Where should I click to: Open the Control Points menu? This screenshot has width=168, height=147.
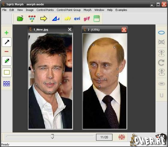[x=45, y=10]
